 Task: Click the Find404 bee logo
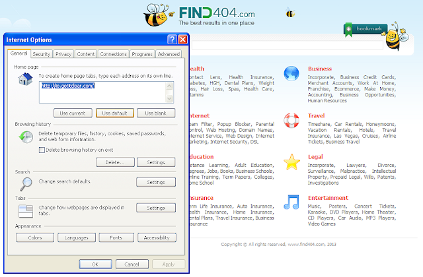coord(157,15)
